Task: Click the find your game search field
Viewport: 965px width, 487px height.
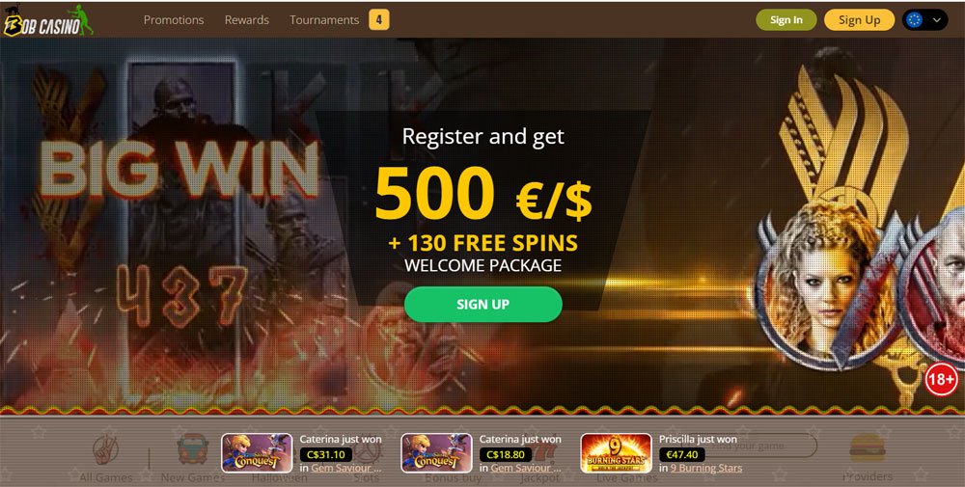Action: (760, 446)
